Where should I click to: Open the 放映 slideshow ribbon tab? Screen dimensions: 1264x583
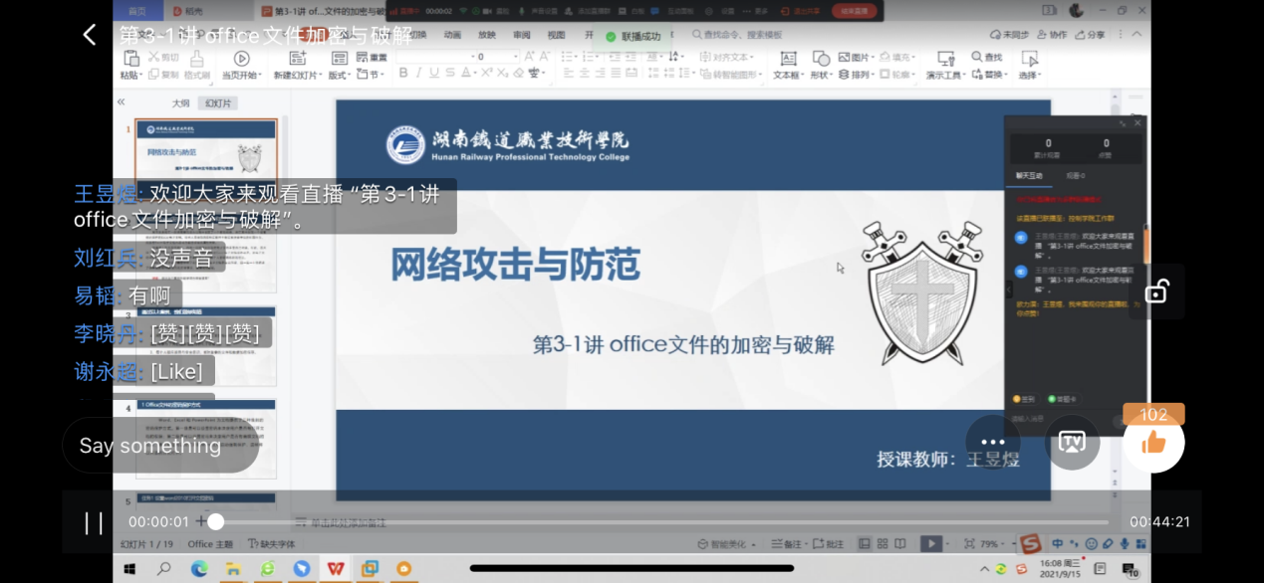(x=486, y=35)
